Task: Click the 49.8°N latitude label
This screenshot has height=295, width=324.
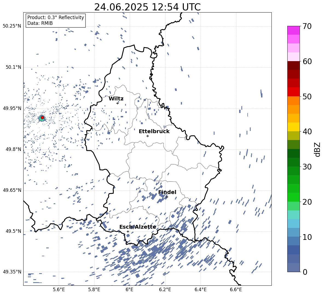Action: 13,149
